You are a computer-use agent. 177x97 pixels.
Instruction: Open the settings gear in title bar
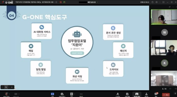click(156, 2)
